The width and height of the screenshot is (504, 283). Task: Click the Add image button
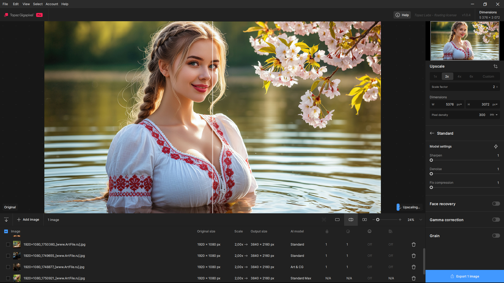tap(28, 220)
